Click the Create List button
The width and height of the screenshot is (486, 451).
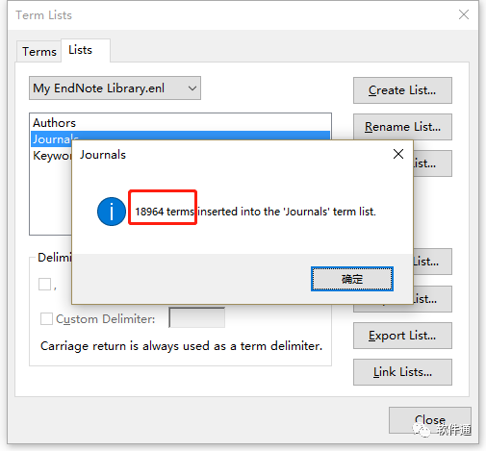point(402,90)
